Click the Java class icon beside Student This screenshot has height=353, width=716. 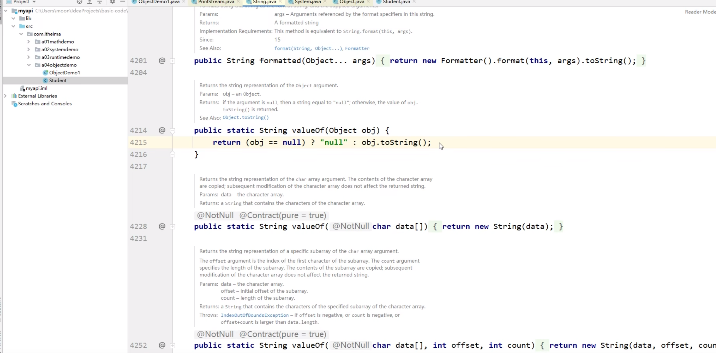[46, 80]
